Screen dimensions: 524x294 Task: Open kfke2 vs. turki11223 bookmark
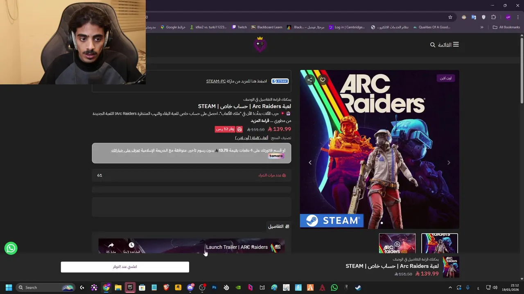point(208,27)
